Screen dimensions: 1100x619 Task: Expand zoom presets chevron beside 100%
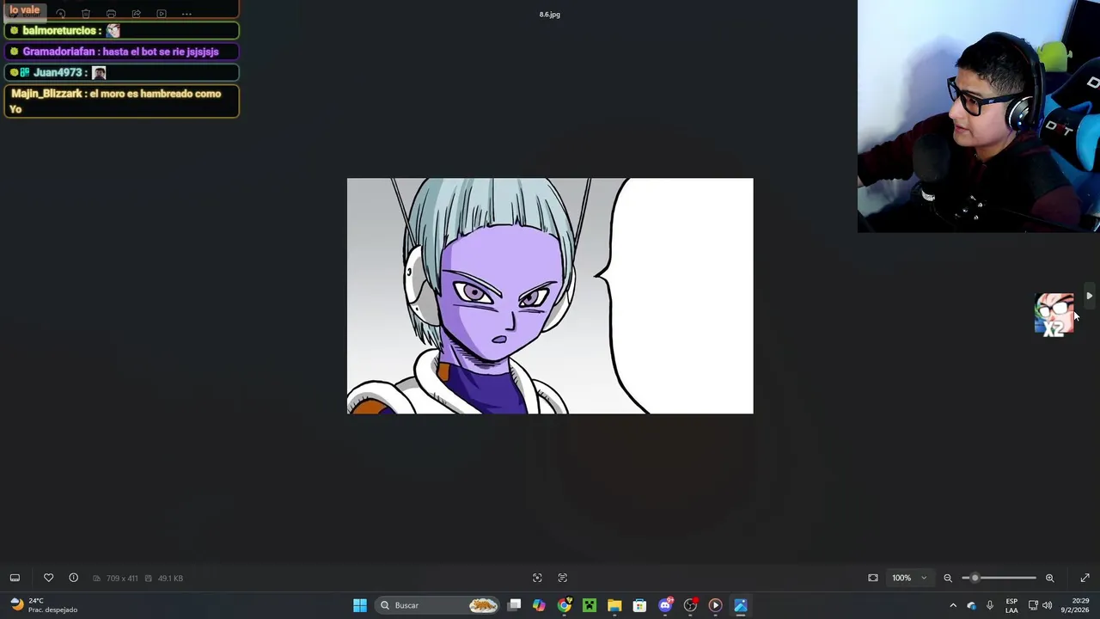click(x=924, y=578)
